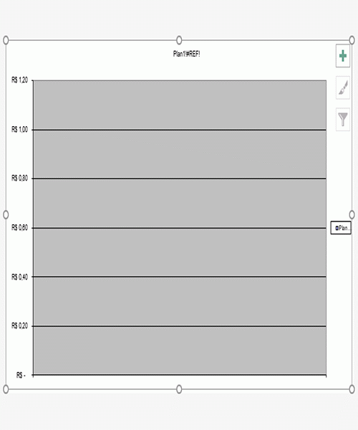Viewport: 358px width, 430px height.
Task: Open the Chart Filters funnel button
Action: click(x=343, y=119)
